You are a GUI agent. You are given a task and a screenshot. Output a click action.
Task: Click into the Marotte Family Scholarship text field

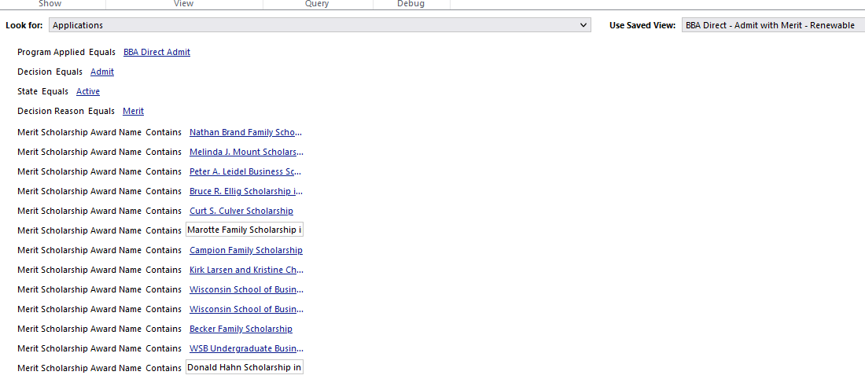tap(244, 230)
